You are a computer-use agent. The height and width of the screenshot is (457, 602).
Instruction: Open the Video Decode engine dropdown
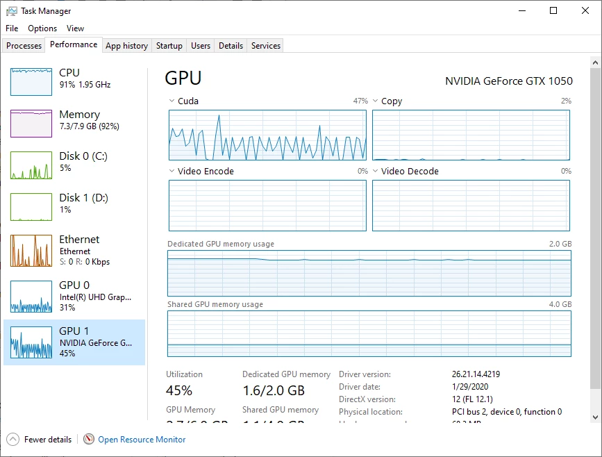pyautogui.click(x=375, y=171)
